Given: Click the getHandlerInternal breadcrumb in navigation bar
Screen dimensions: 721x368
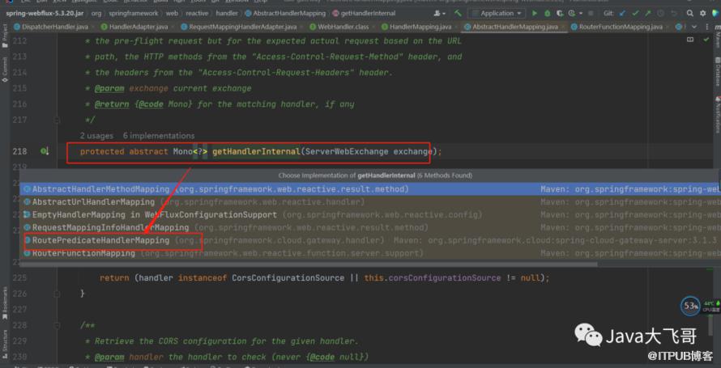Looking at the screenshot, I should (385, 13).
